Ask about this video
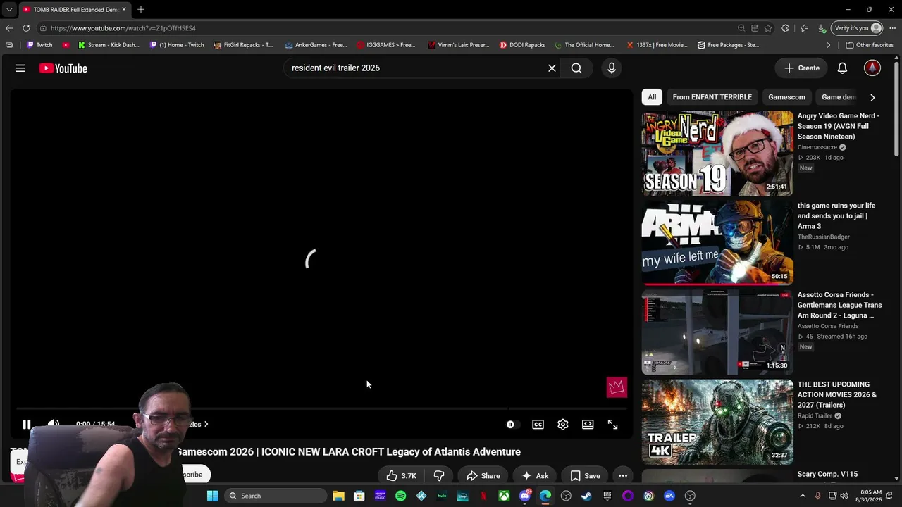Viewport: 902px width, 507px height. click(x=534, y=476)
